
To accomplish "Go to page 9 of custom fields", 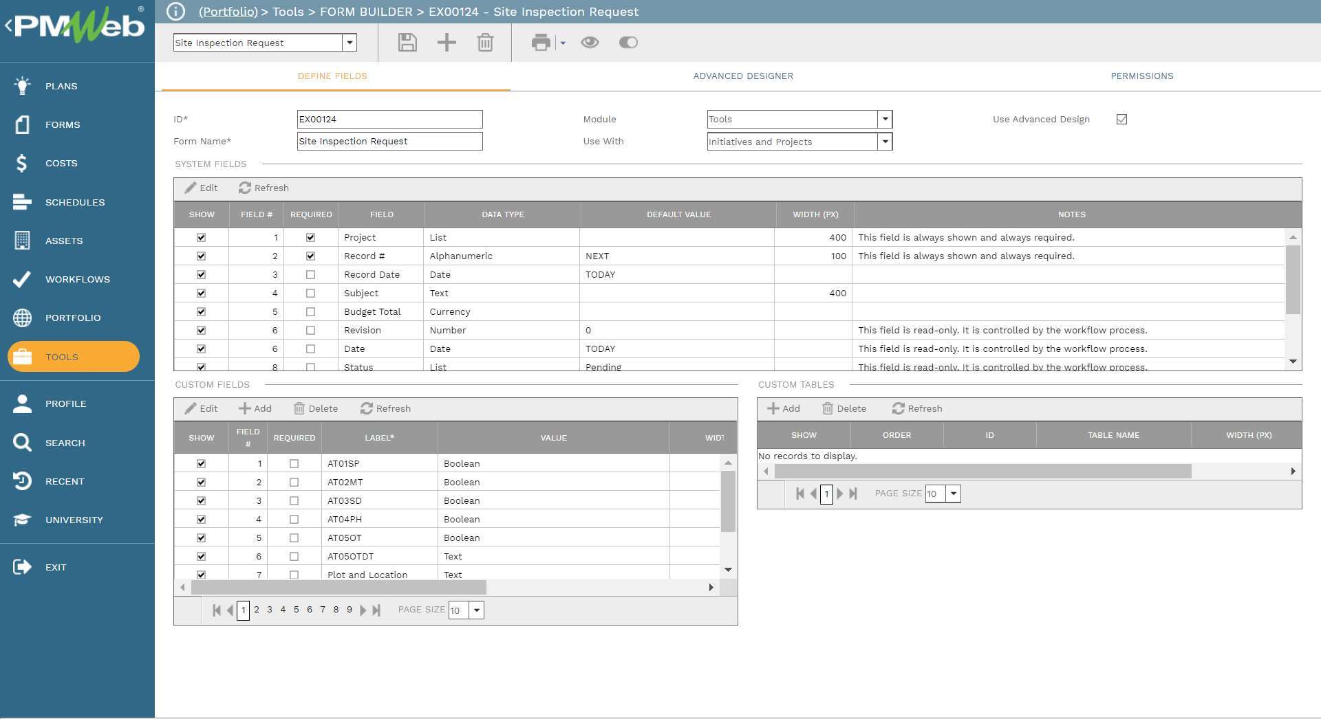I will coord(350,610).
